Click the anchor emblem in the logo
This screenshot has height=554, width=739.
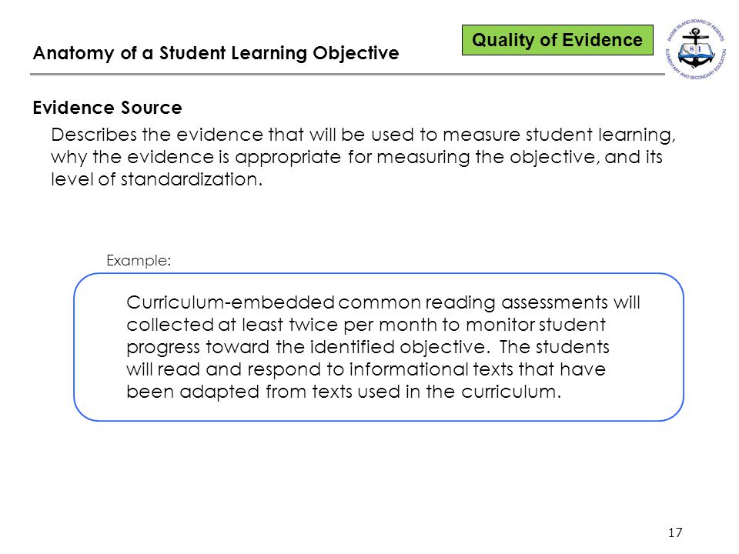[x=696, y=47]
